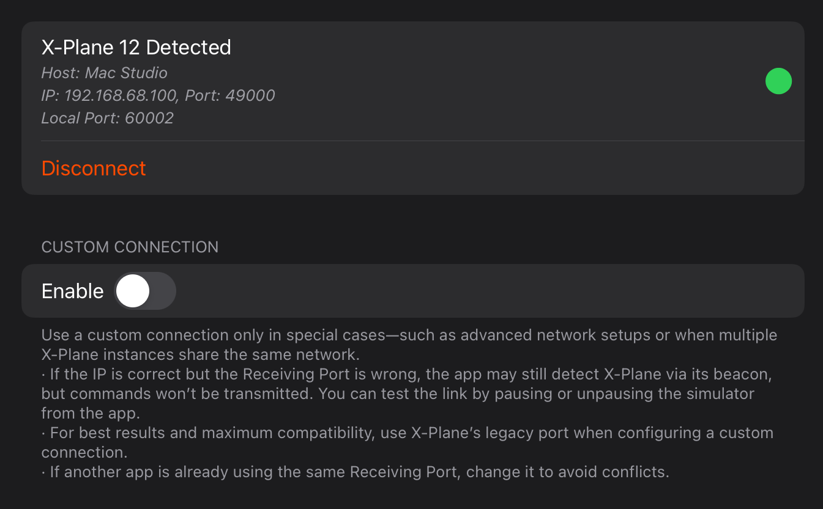Viewport: 823px width, 509px height.
Task: Click the green connection status indicator
Action: [x=778, y=81]
